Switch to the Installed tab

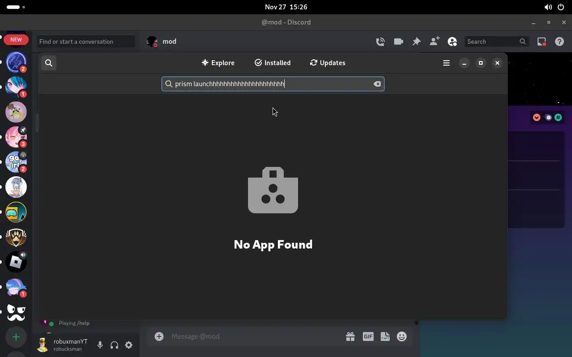pyautogui.click(x=273, y=63)
